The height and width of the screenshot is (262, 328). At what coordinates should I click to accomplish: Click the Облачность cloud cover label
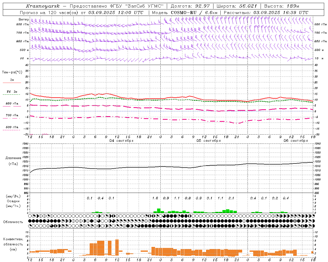(13, 222)
